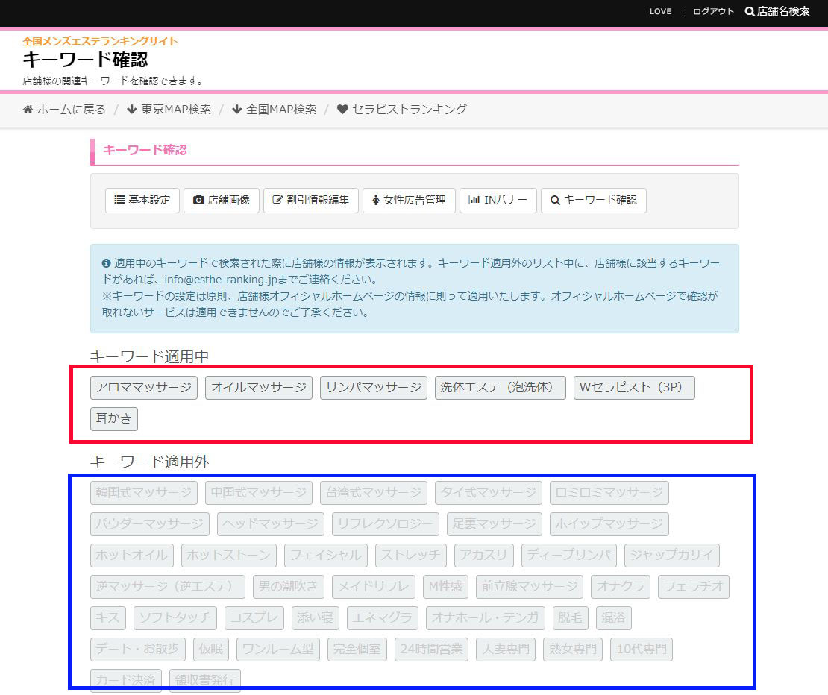
Task: Click the アロママッサージ keyword tag
Action: (x=144, y=388)
